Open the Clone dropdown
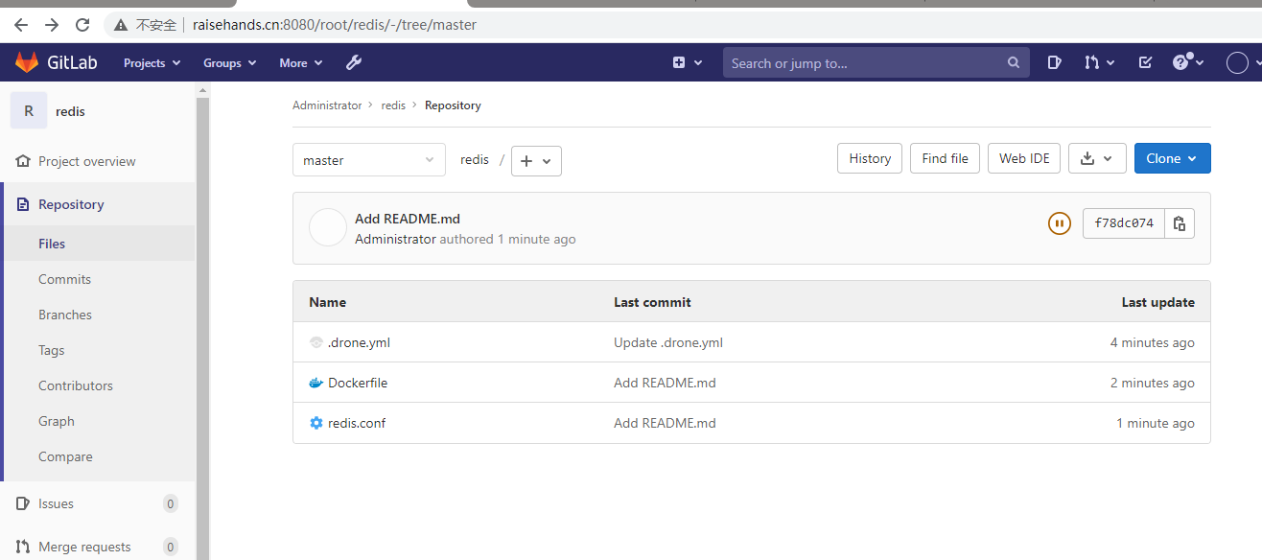The height and width of the screenshot is (560, 1262). tap(1172, 158)
